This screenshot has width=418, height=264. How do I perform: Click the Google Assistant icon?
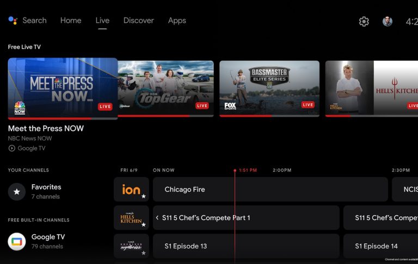click(x=13, y=21)
